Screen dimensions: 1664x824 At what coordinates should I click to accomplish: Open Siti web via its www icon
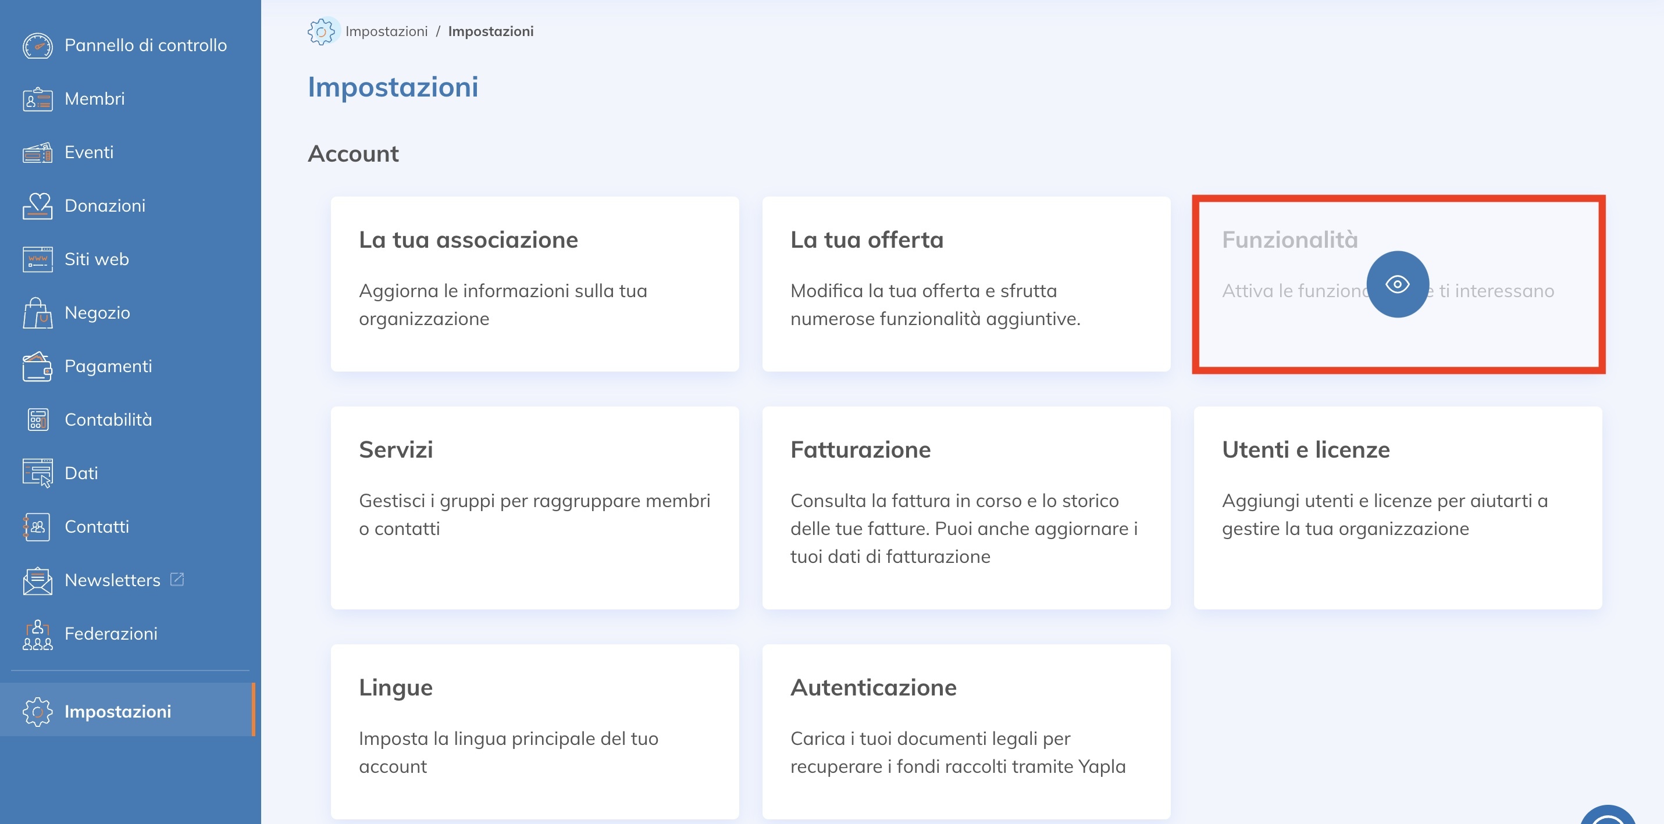(x=37, y=259)
